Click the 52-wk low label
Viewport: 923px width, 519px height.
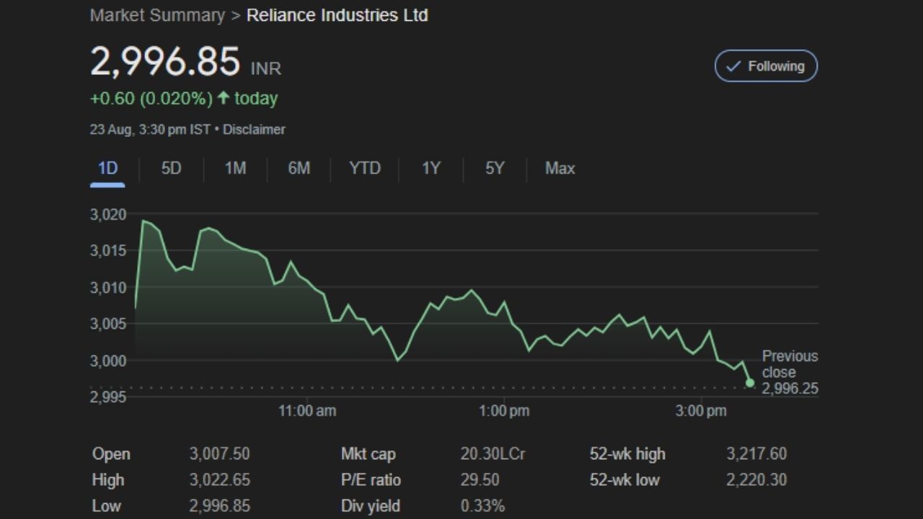click(624, 480)
